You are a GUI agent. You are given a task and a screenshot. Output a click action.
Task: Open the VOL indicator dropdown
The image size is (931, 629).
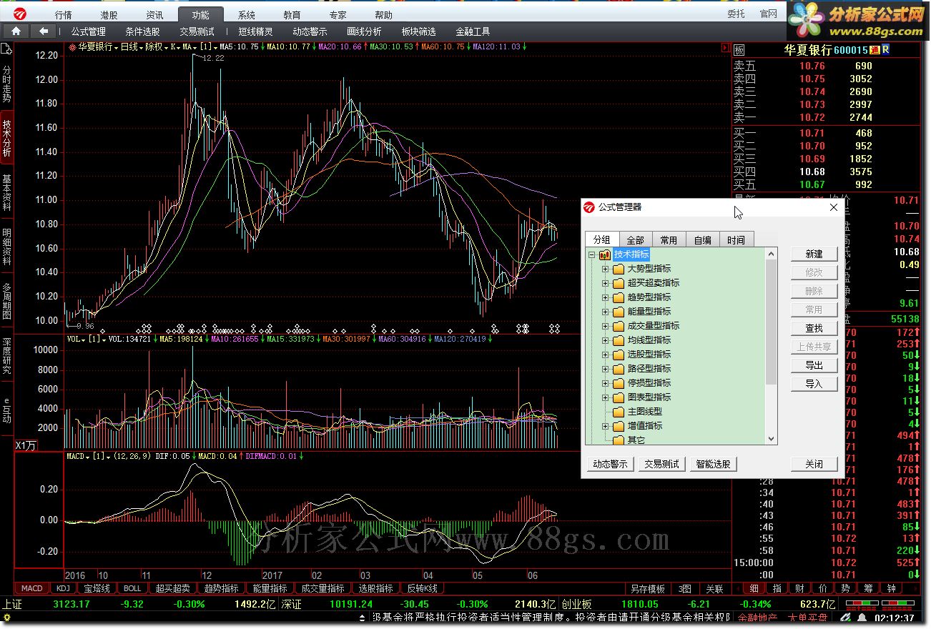point(76,339)
